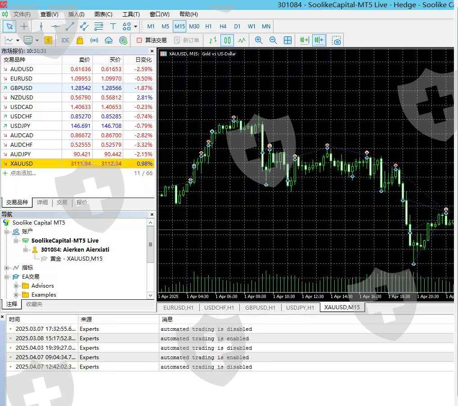This screenshot has width=458, height=406.
Task: Select the crosshair cursor tool
Action: pyautogui.click(x=24, y=27)
